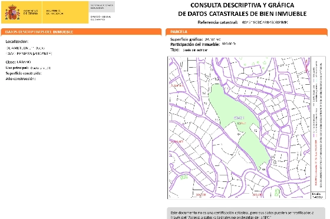Viewport: 330px width, 219px height.
Task: Click the 'PARCELA' orange header
Action: [246, 32]
